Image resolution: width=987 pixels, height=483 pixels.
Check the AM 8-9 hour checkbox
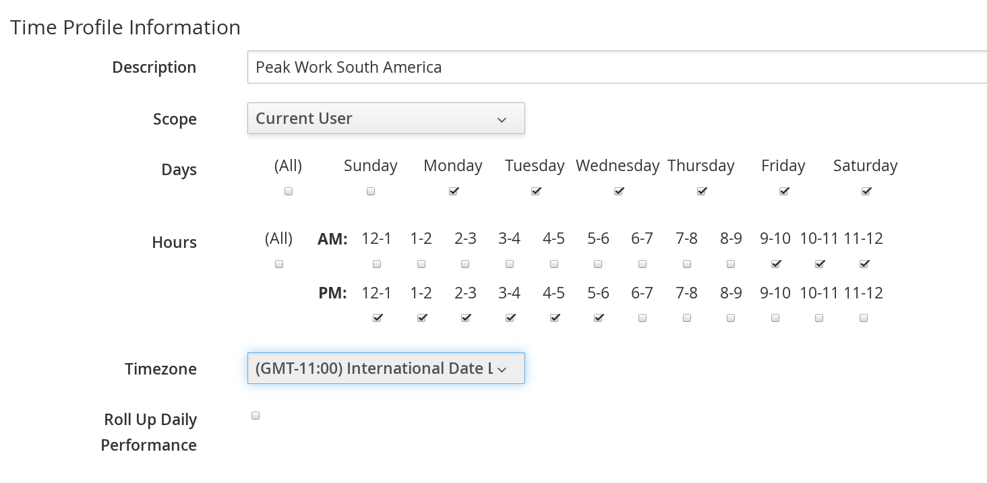(x=731, y=264)
